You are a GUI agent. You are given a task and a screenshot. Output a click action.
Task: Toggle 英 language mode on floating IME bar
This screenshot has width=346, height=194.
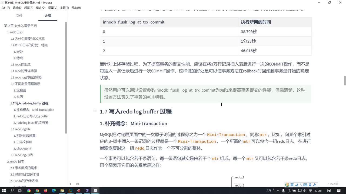click(x=292, y=185)
